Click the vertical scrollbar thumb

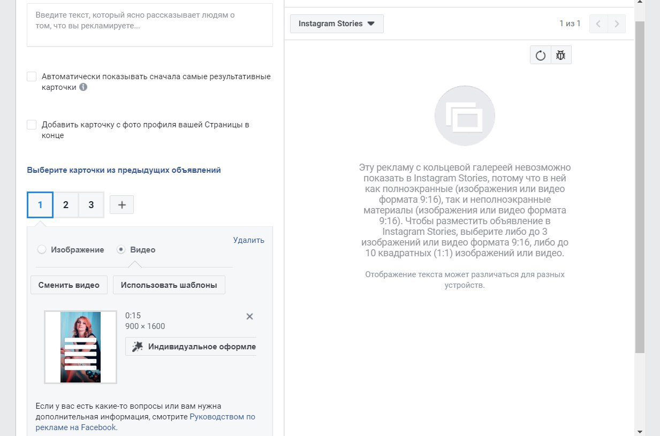[x=640, y=187]
